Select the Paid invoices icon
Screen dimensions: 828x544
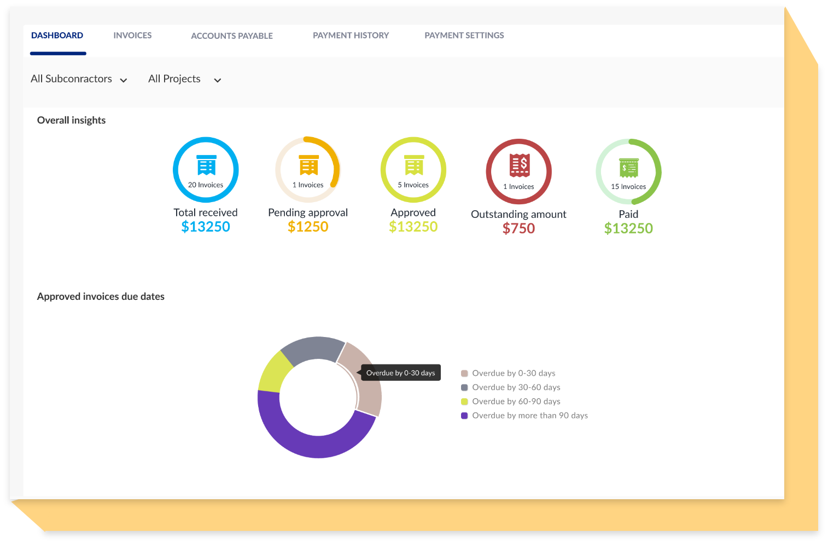coord(628,167)
